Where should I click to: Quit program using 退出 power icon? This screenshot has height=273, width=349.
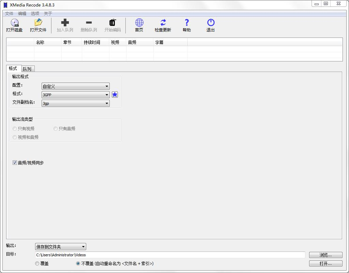coord(210,25)
